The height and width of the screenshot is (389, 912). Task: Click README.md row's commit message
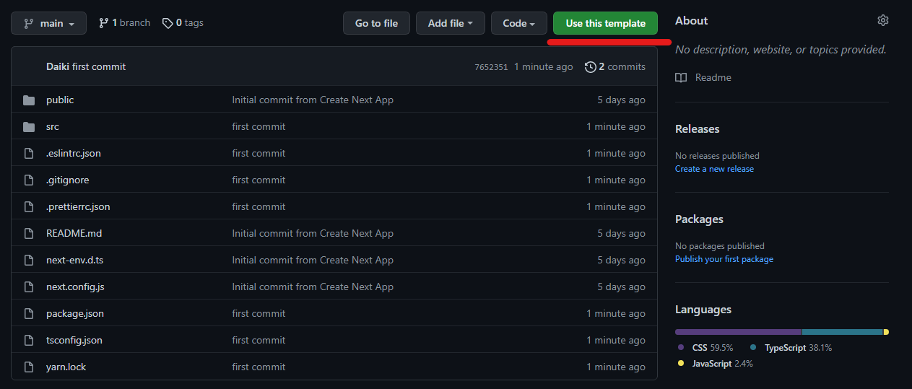pos(313,233)
